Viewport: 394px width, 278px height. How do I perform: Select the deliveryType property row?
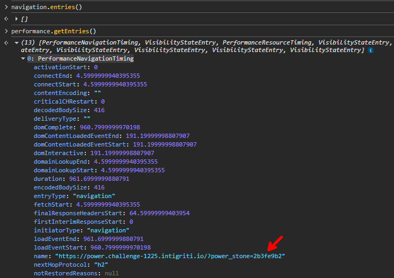[x=62, y=119]
